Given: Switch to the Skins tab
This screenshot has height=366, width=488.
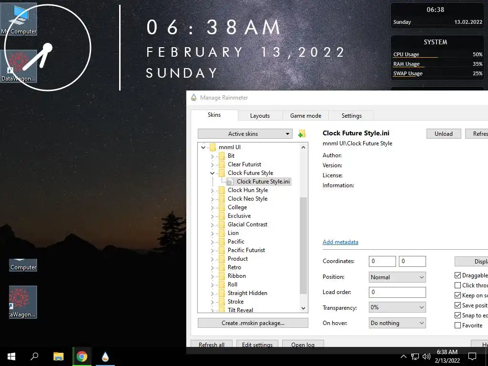Looking at the screenshot, I should click(x=214, y=115).
